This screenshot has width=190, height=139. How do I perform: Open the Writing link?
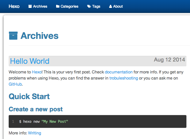(x=34, y=133)
